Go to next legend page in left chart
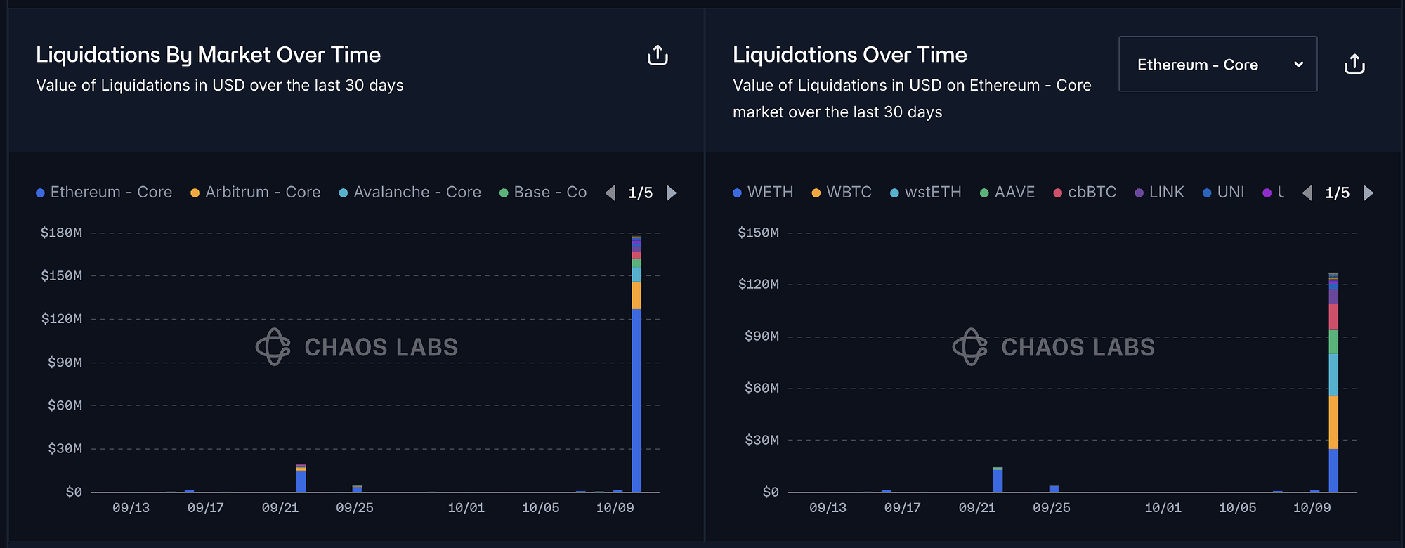The image size is (1405, 548). [672, 193]
